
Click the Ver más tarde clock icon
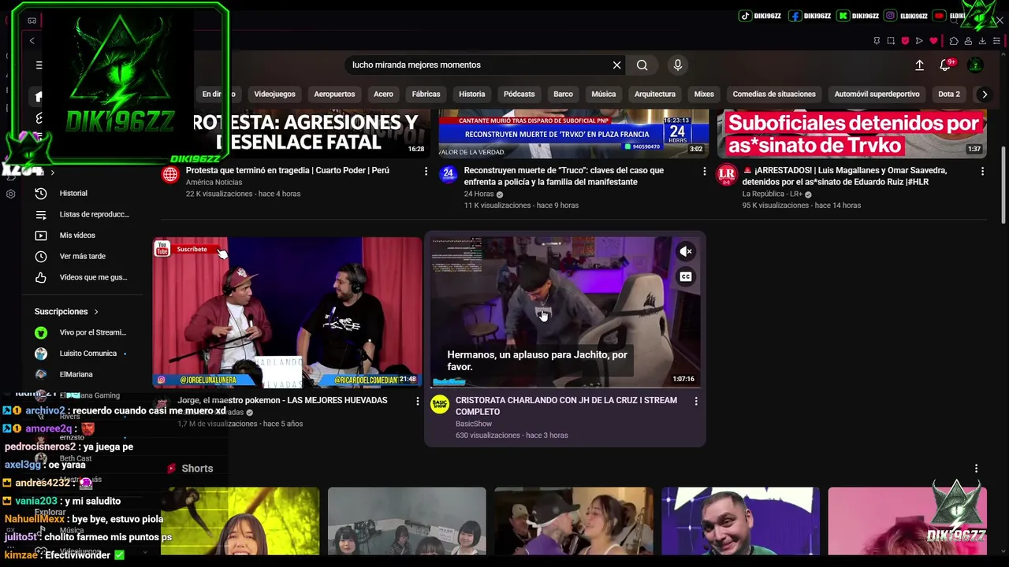click(x=41, y=257)
